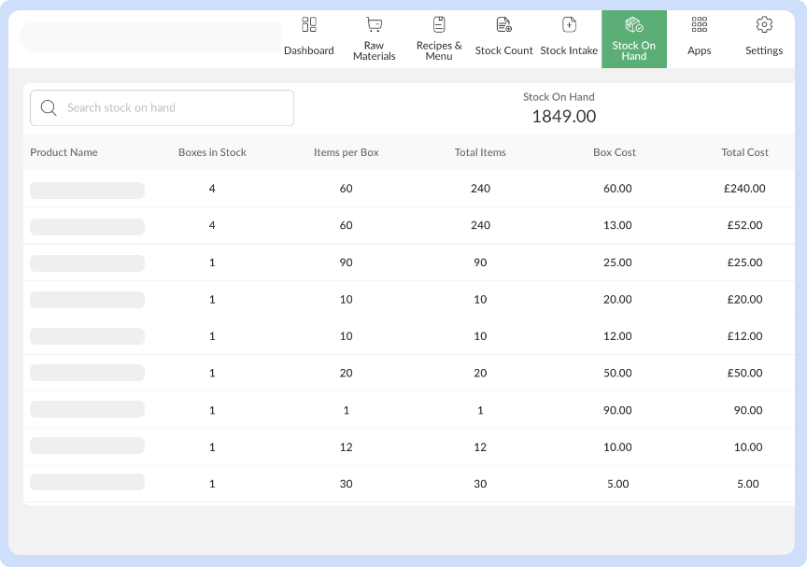Click the highlighted Stock On Hand icon
The height and width of the screenshot is (567, 807).
coord(633,24)
